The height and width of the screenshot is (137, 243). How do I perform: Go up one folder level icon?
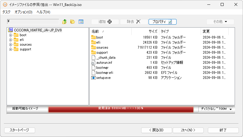(x=64, y=22)
